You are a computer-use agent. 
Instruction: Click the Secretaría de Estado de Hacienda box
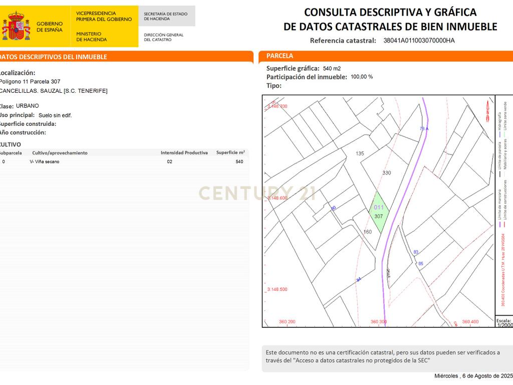167,16
